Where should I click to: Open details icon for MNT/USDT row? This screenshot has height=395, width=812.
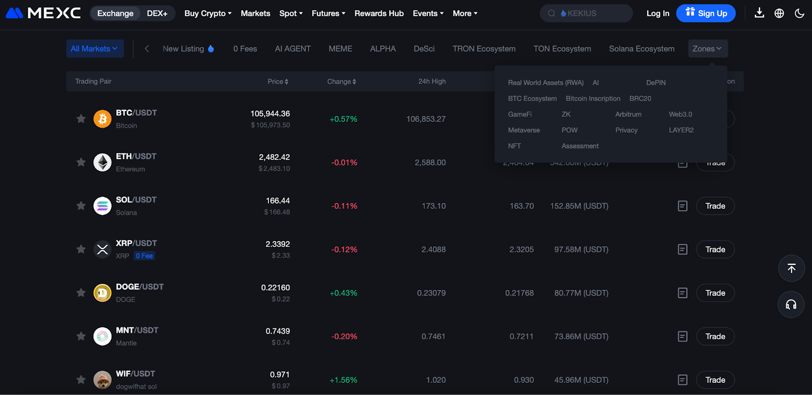[683, 336]
